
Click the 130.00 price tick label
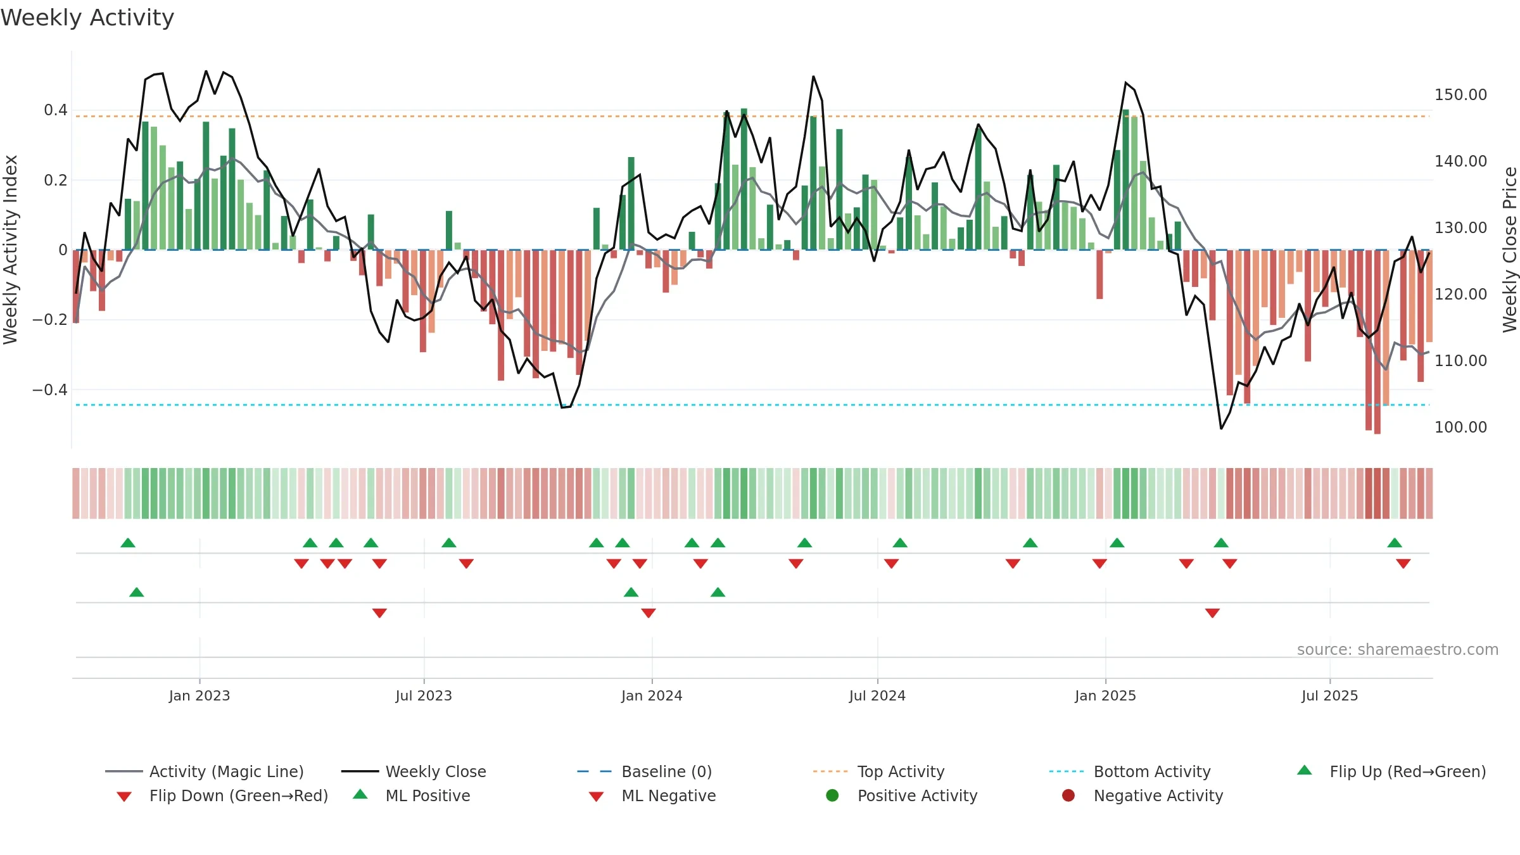pos(1460,227)
